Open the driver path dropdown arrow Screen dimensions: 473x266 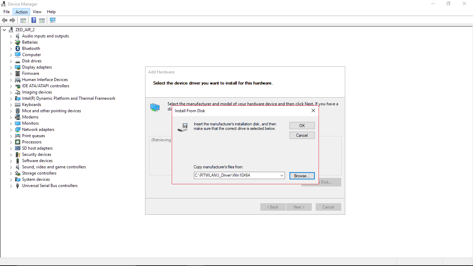click(282, 176)
